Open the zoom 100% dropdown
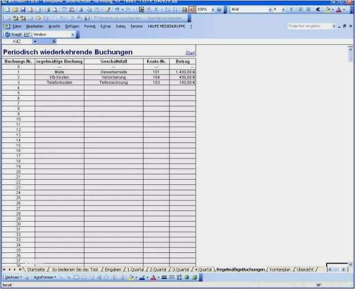This screenshot has width=355, height=289. (x=213, y=9)
